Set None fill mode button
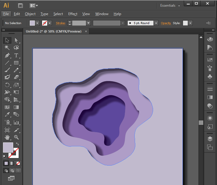Screen dimensions: 217x185 click(18, 163)
